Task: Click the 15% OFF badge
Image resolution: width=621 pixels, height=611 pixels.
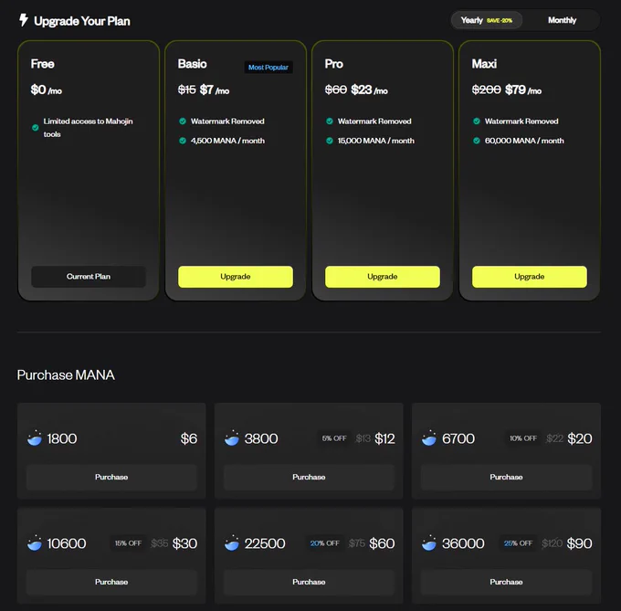Action: tap(128, 543)
